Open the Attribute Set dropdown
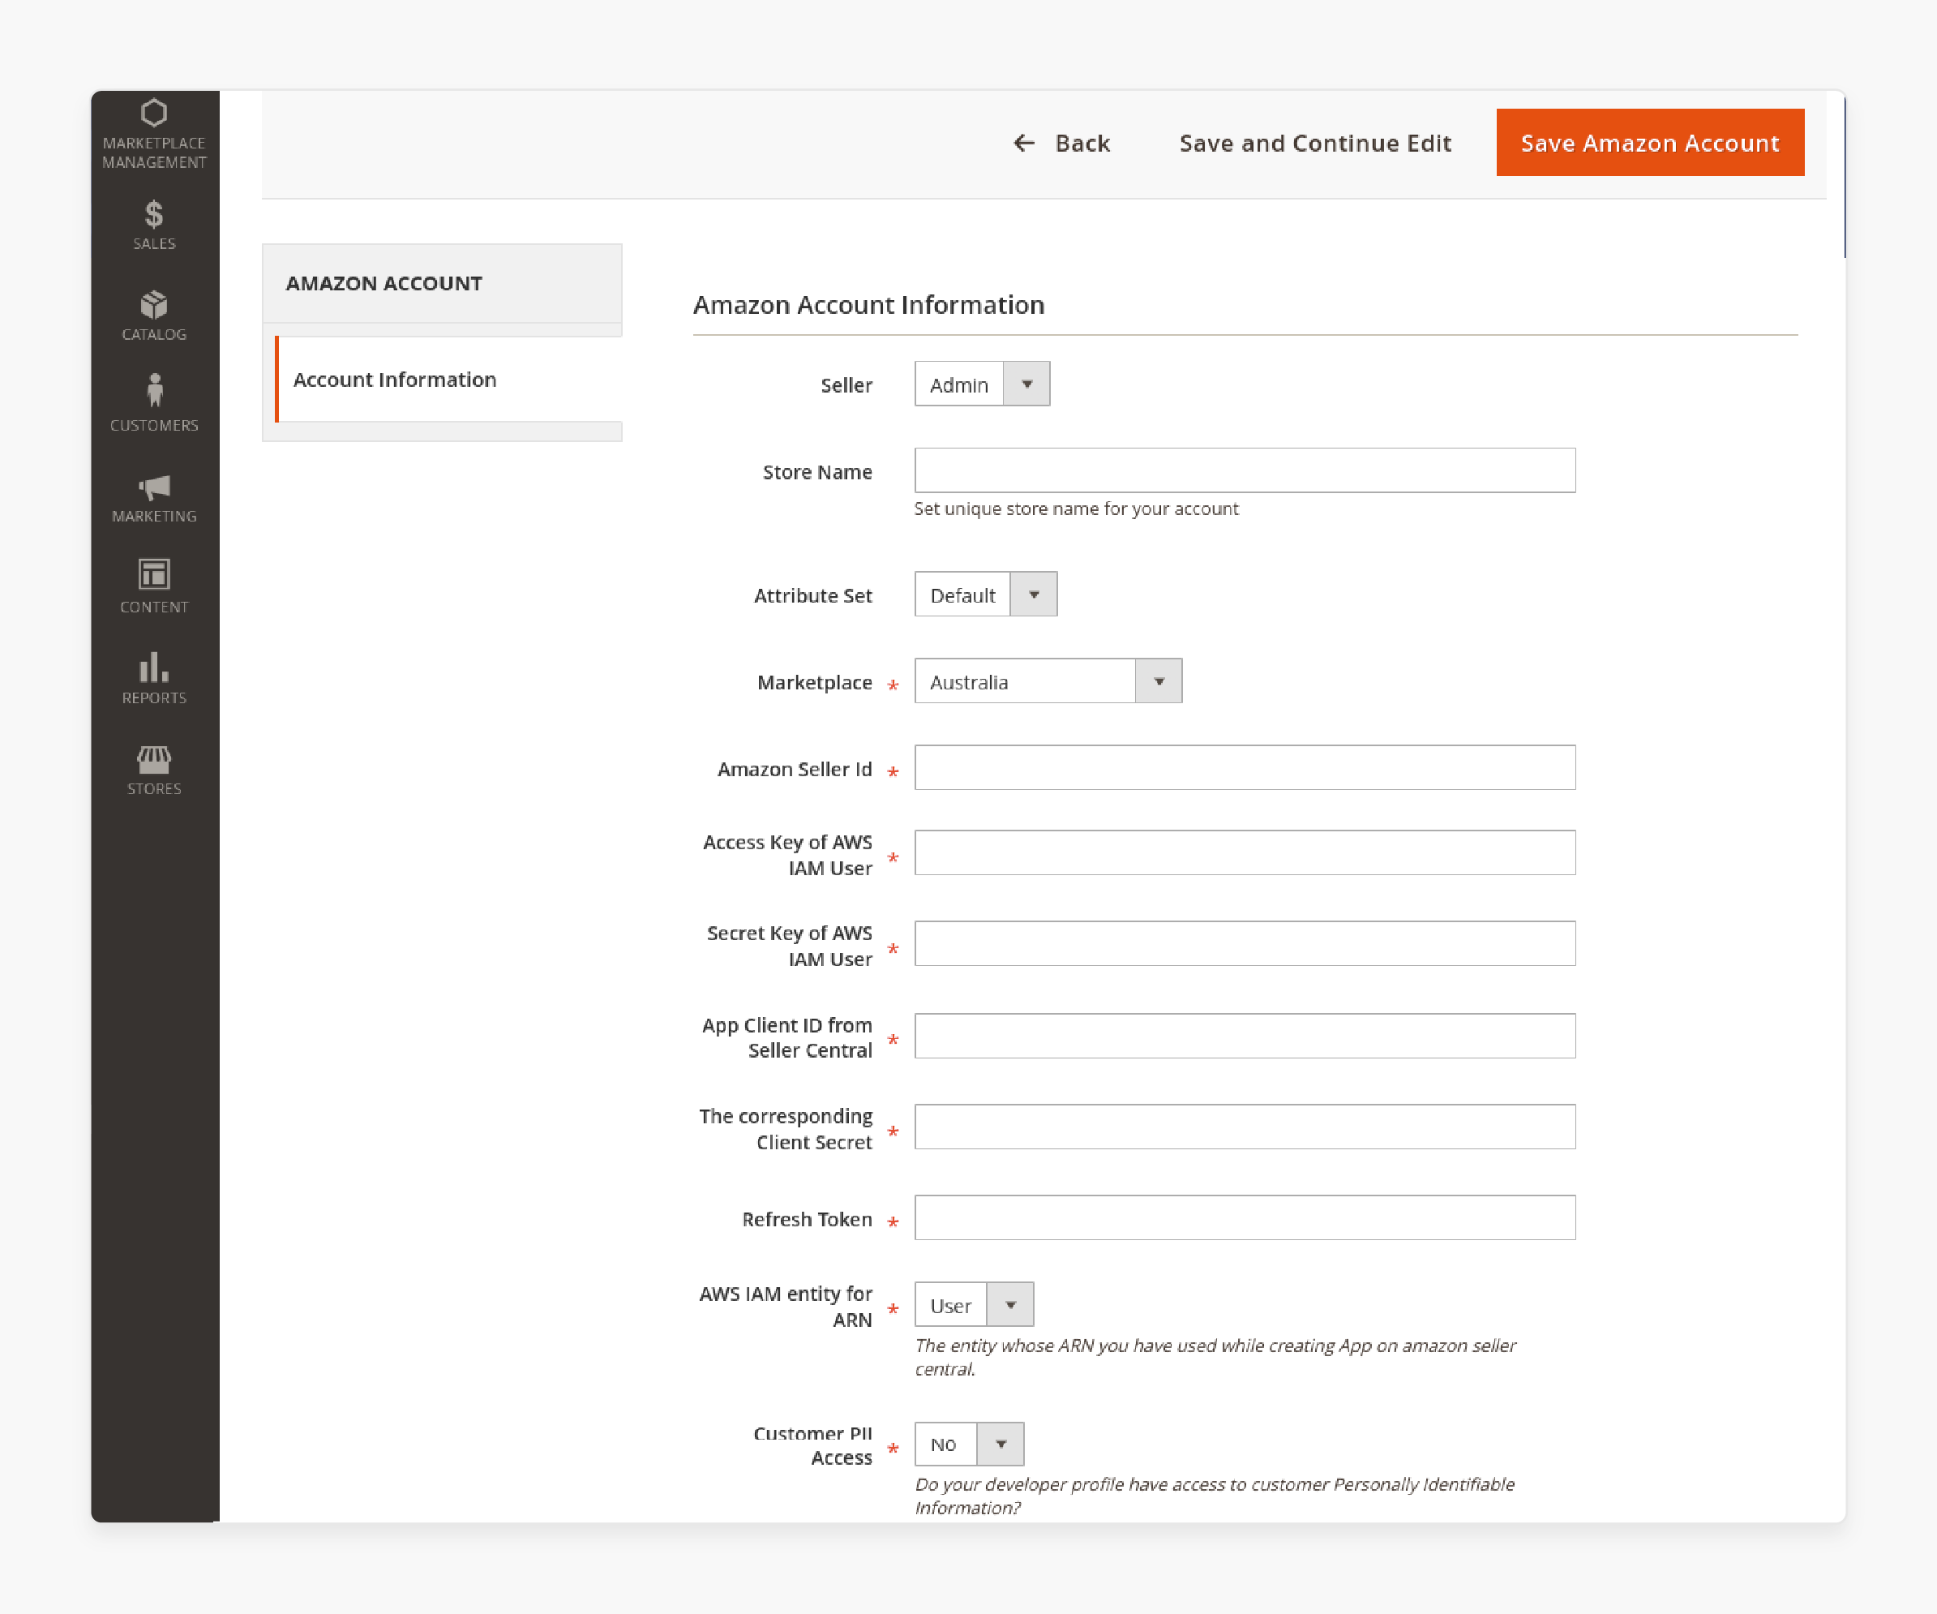 (986, 595)
